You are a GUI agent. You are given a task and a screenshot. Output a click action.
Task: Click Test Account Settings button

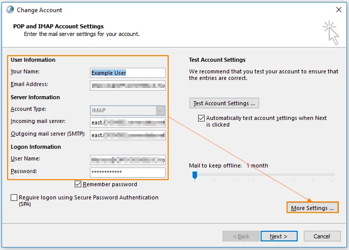tap(224, 103)
